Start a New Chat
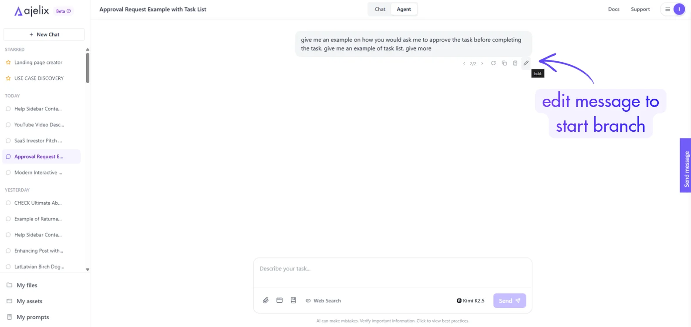Screen dimensions: 691x327 pos(44,34)
